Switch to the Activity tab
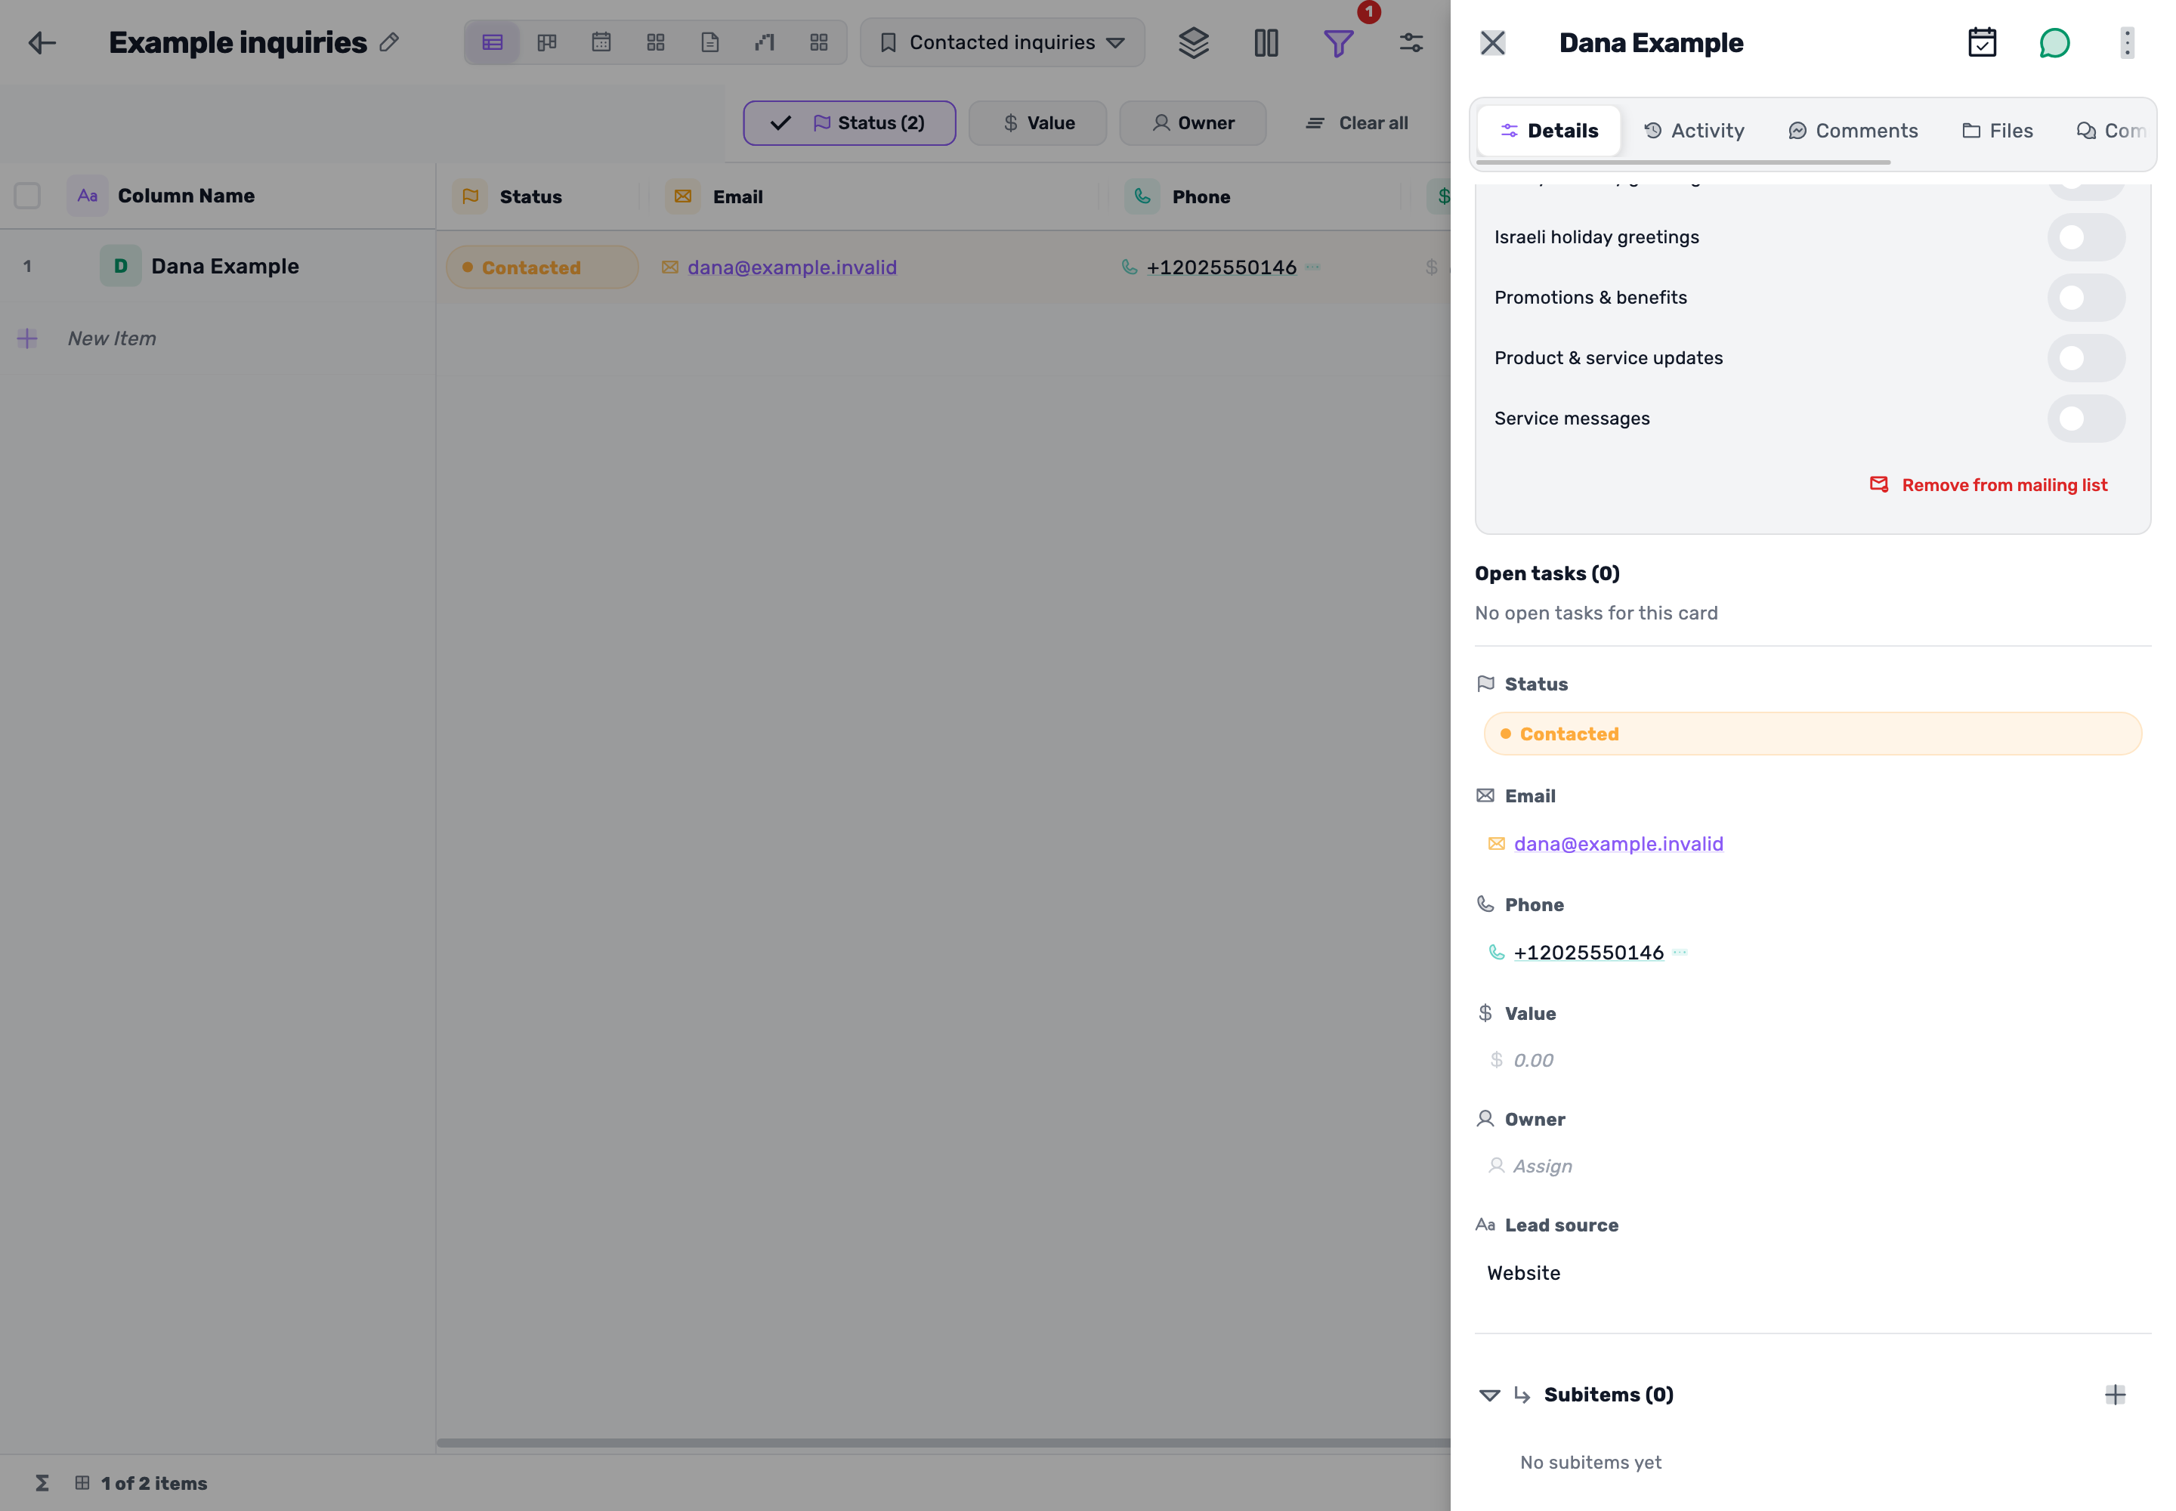Viewport: 2176px width, 1511px height. coord(1693,131)
